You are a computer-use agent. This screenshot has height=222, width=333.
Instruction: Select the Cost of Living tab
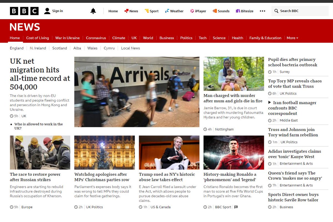click(37, 38)
